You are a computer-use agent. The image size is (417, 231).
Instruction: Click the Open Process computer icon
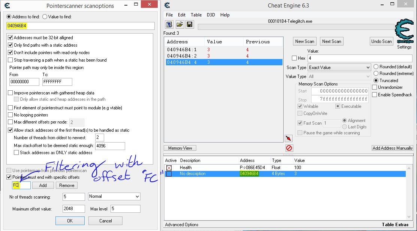coord(169,25)
